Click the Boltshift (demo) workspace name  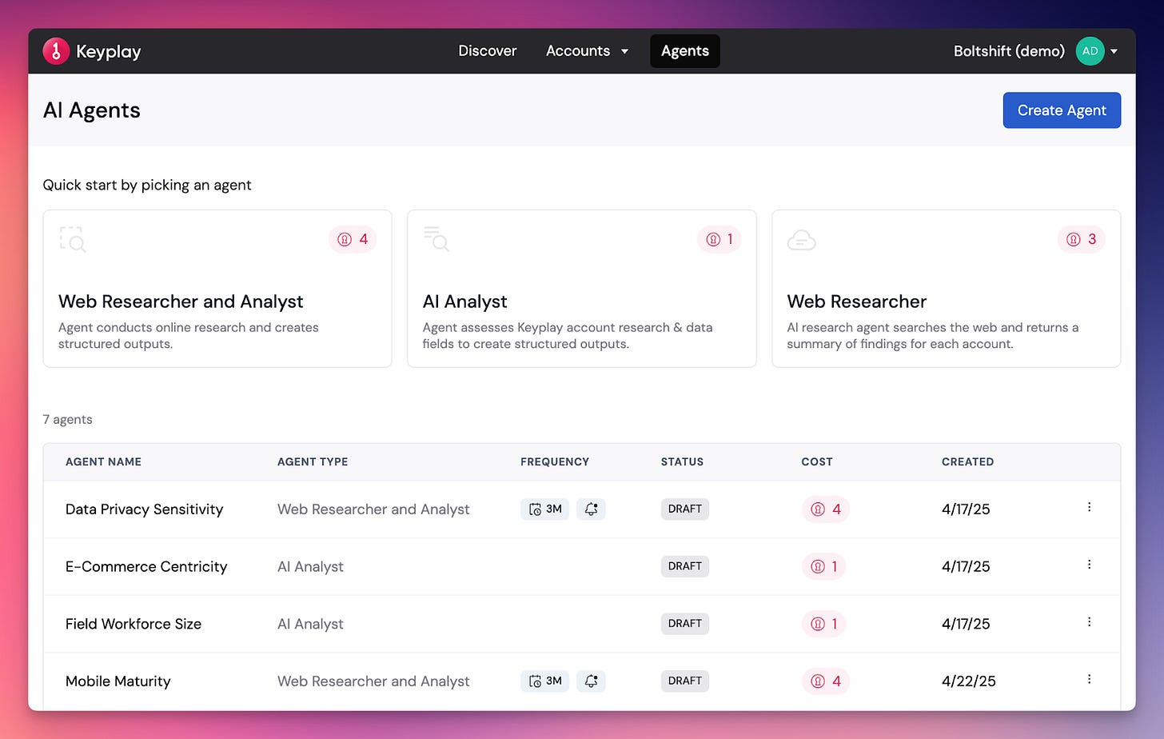(x=1009, y=51)
